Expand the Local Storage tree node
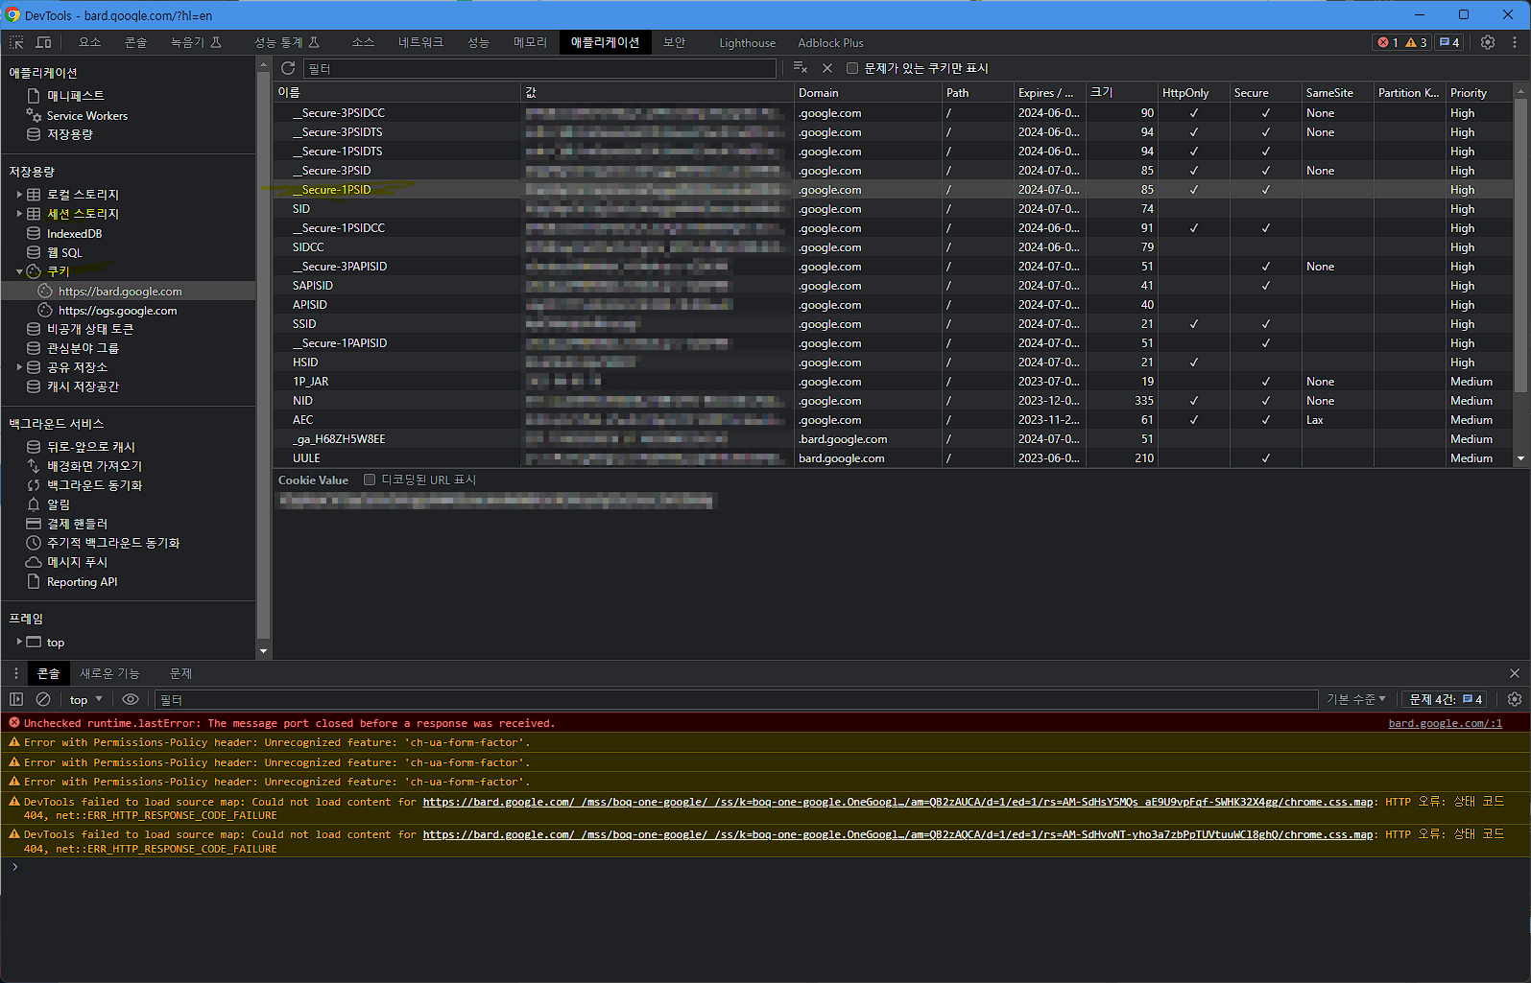 pyautogui.click(x=19, y=194)
